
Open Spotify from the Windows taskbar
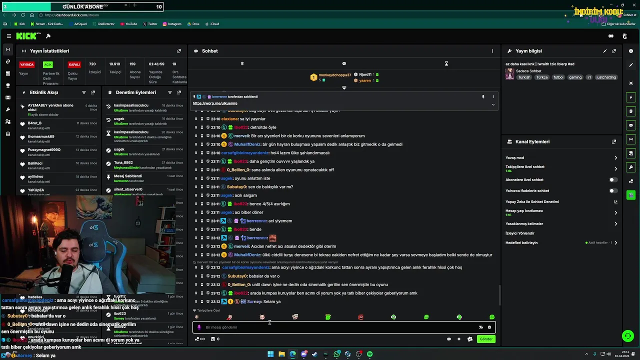(369, 354)
